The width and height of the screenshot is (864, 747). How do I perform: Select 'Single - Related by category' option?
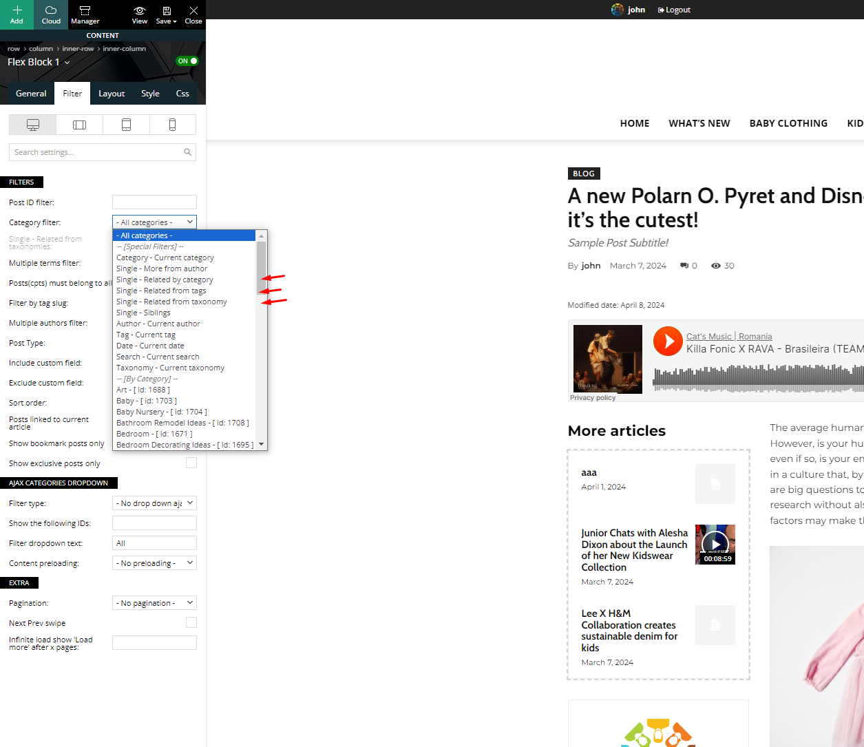[x=185, y=280]
